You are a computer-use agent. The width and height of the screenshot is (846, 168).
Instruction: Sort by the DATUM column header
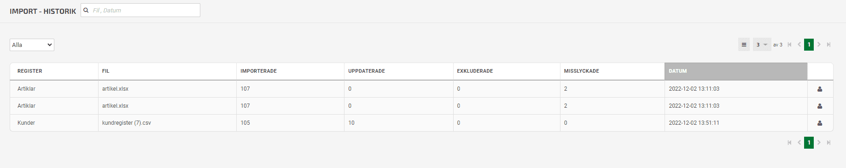(x=735, y=71)
